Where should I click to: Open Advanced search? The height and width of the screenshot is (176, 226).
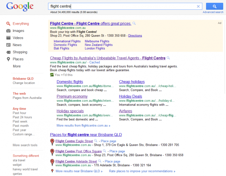213,12
